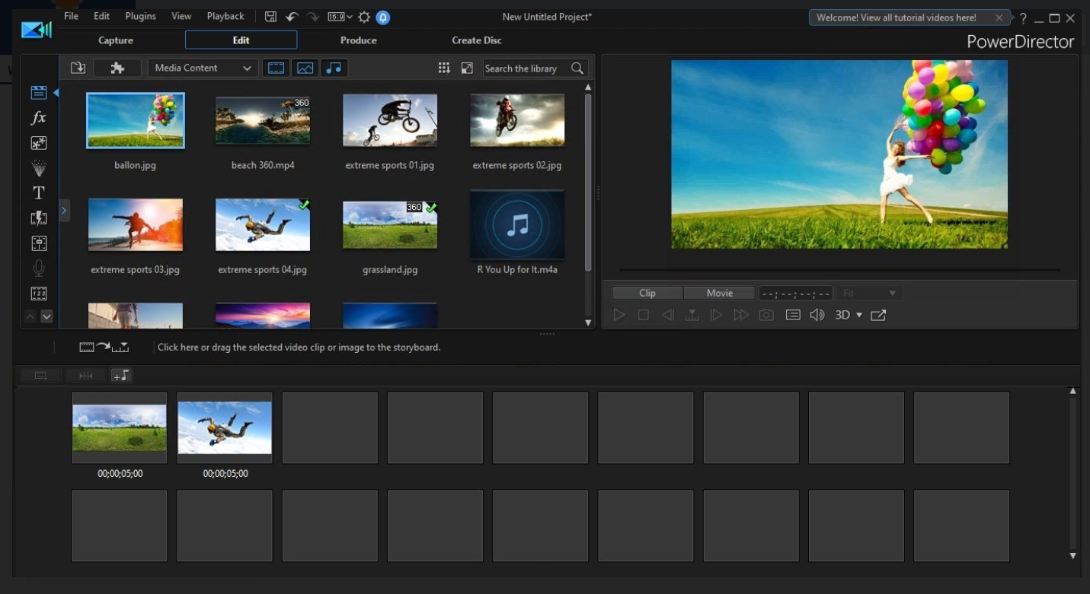Open the File menu

71,16
